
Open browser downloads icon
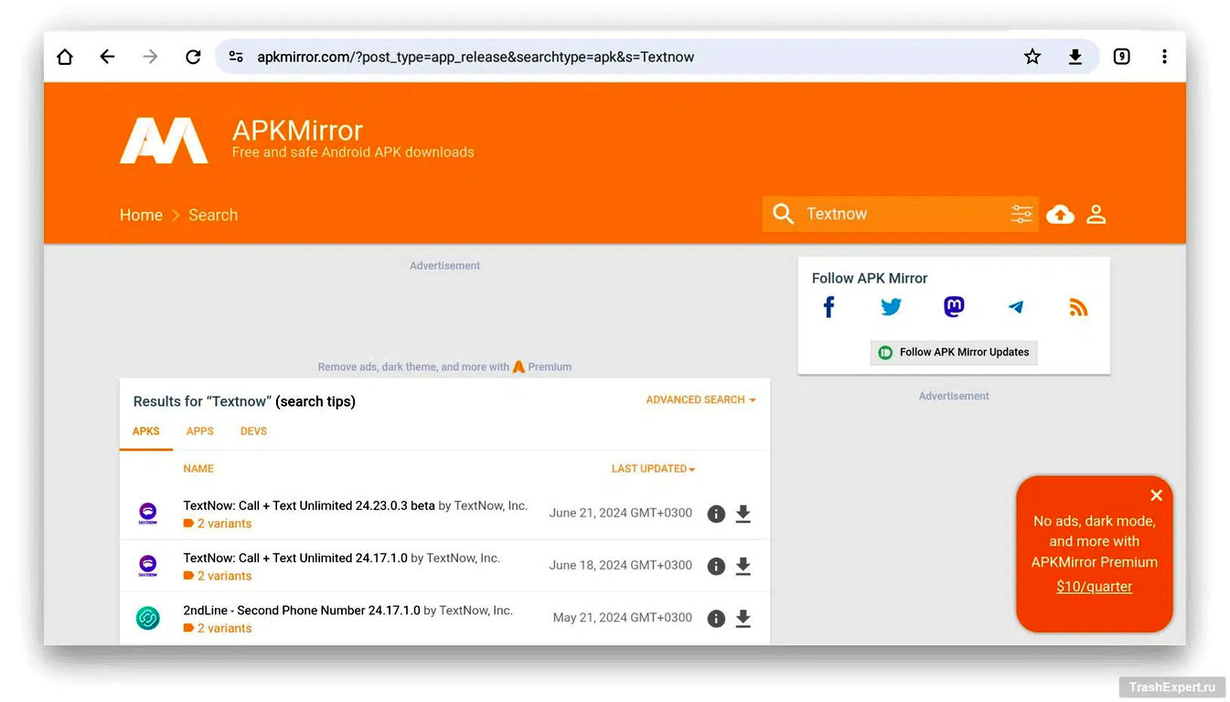coord(1075,57)
